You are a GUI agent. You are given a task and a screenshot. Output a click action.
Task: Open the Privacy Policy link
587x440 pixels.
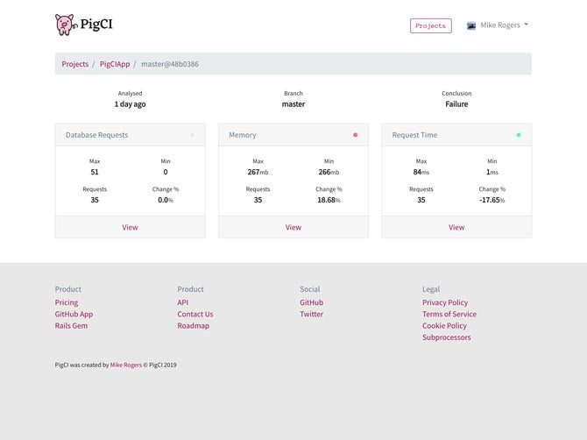point(445,302)
